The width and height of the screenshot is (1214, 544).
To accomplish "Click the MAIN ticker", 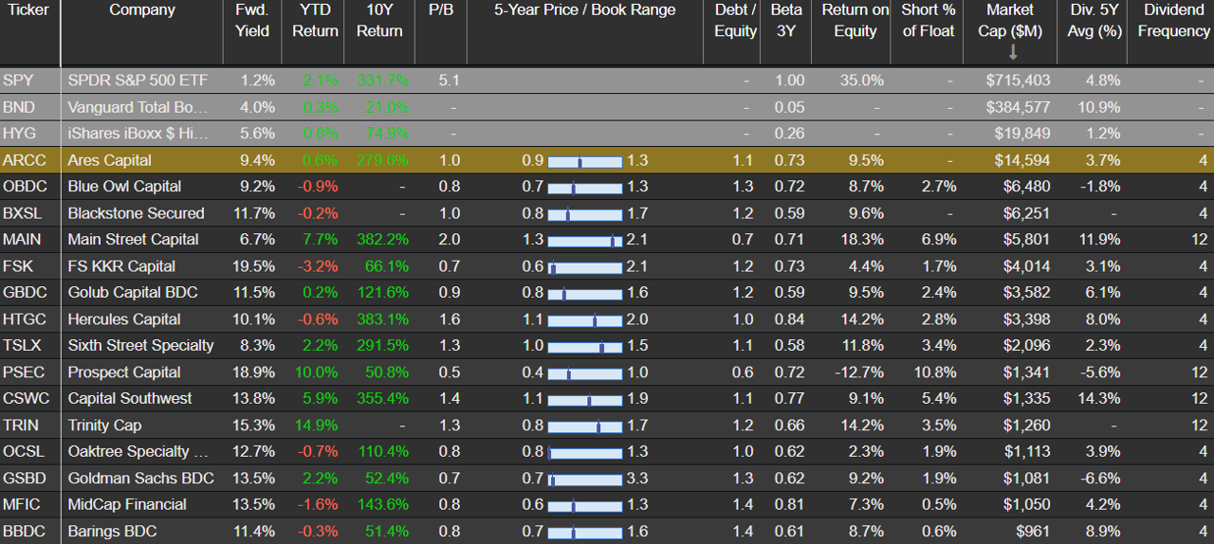I will tap(22, 240).
